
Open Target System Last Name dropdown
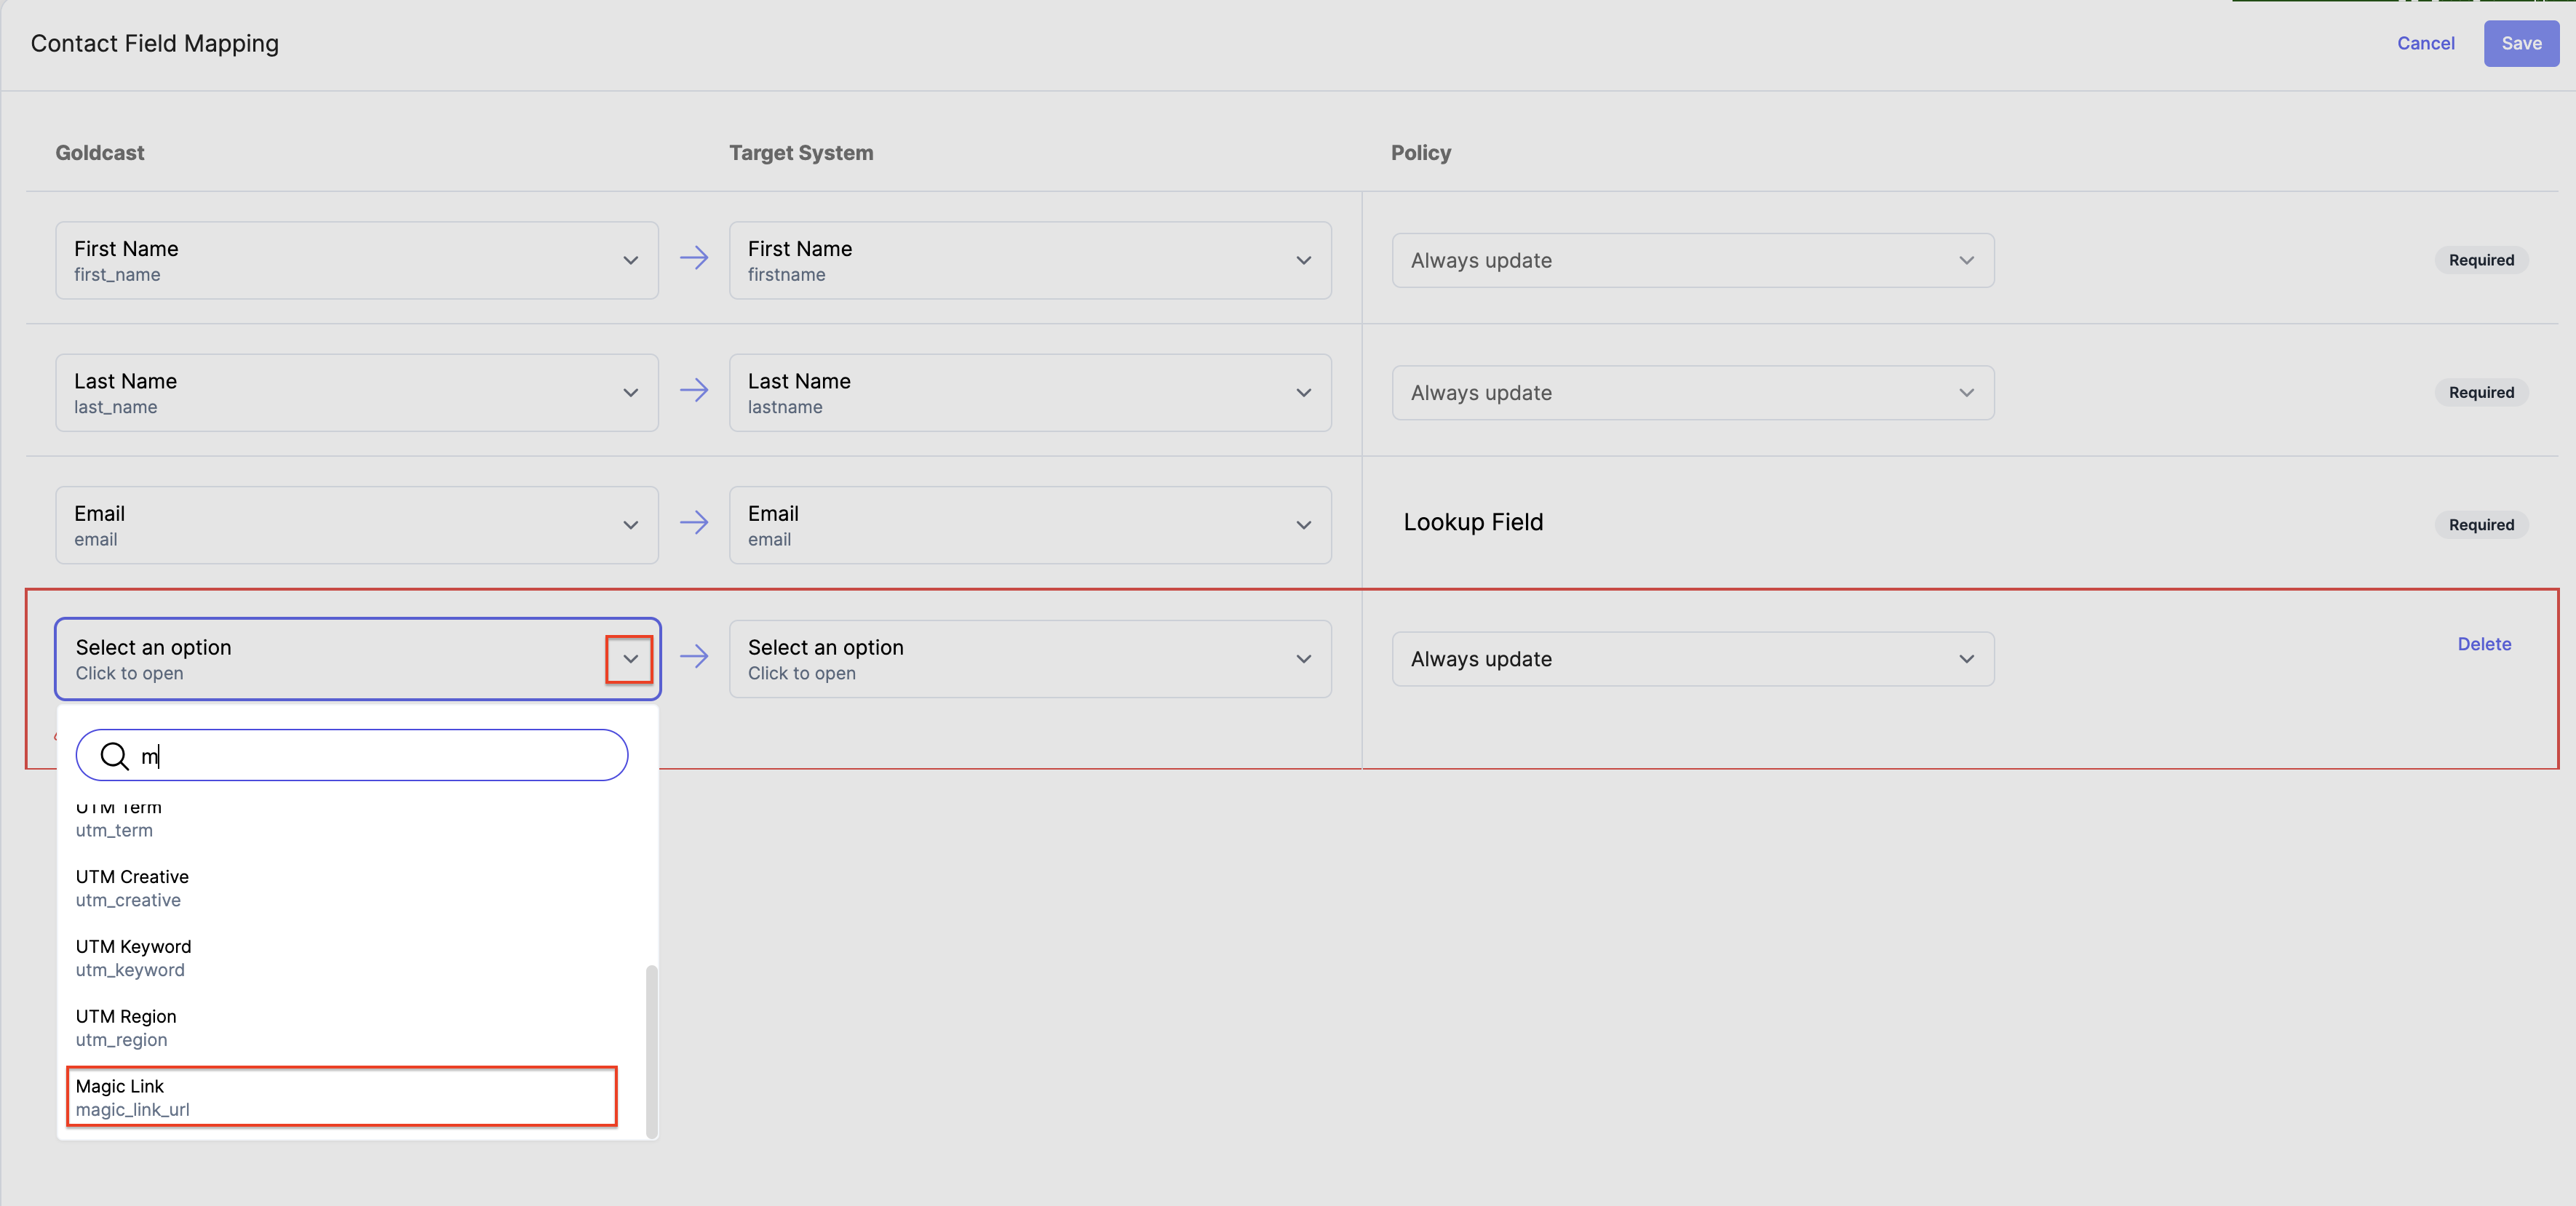pyautogui.click(x=1030, y=393)
